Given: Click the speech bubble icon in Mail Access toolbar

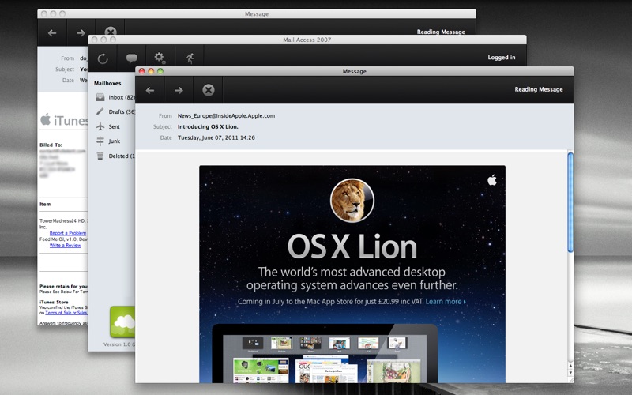Looking at the screenshot, I should click(131, 58).
